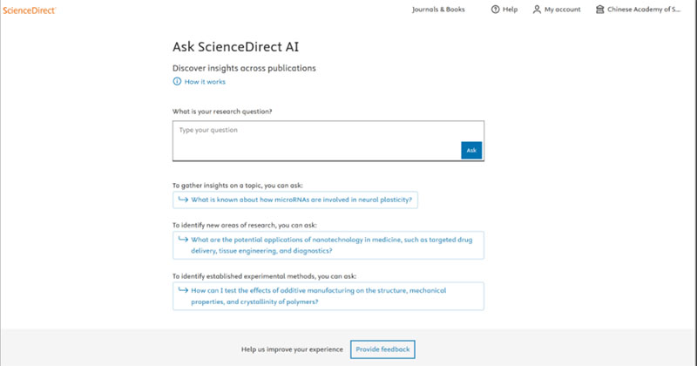Click the arrow icon before the additive manufacturing question
The image size is (697, 366).
(182, 290)
